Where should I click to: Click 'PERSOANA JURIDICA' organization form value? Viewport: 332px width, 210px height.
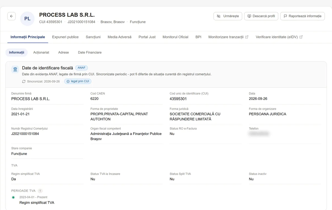[x=268, y=114]
